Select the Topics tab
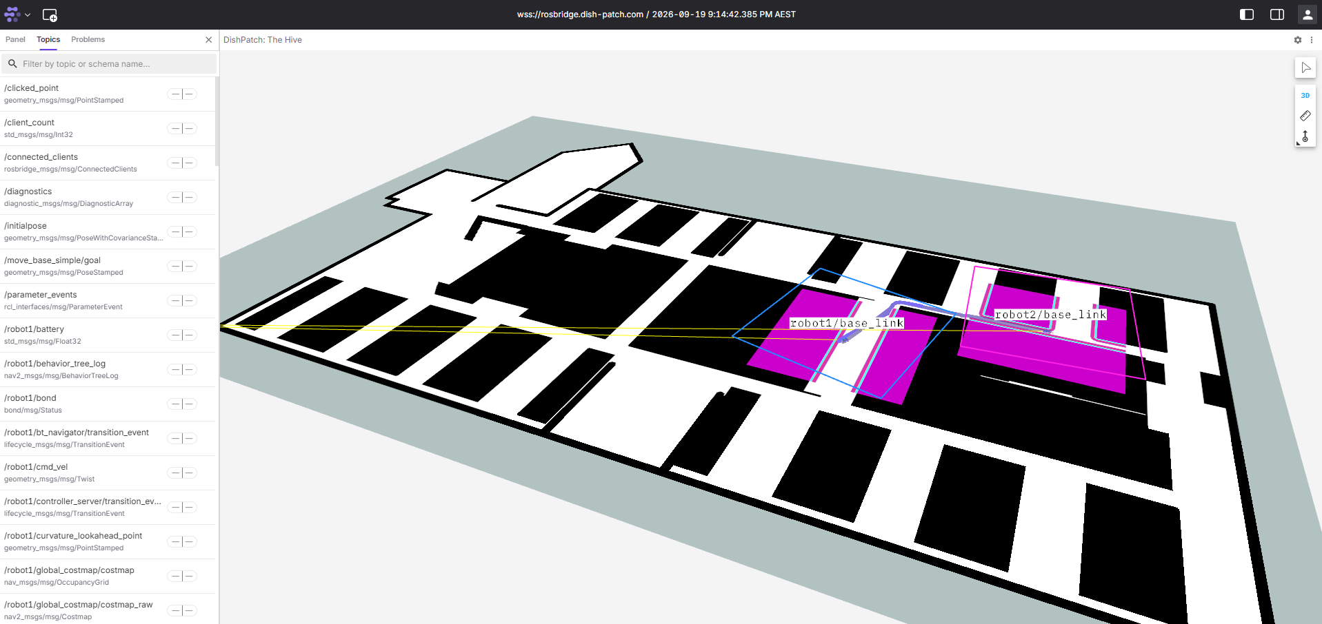This screenshot has width=1322, height=624. pyautogui.click(x=48, y=40)
